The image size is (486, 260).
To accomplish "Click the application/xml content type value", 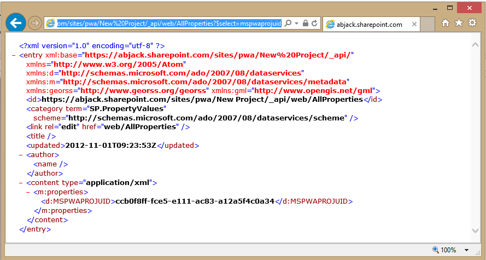I will (x=118, y=183).
